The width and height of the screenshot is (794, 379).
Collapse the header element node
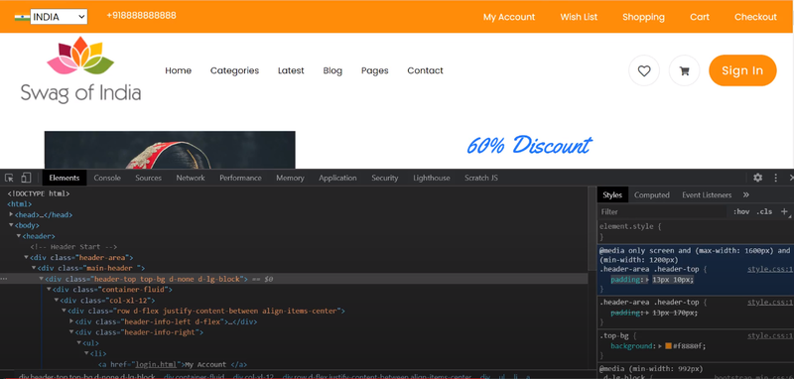tap(19, 236)
